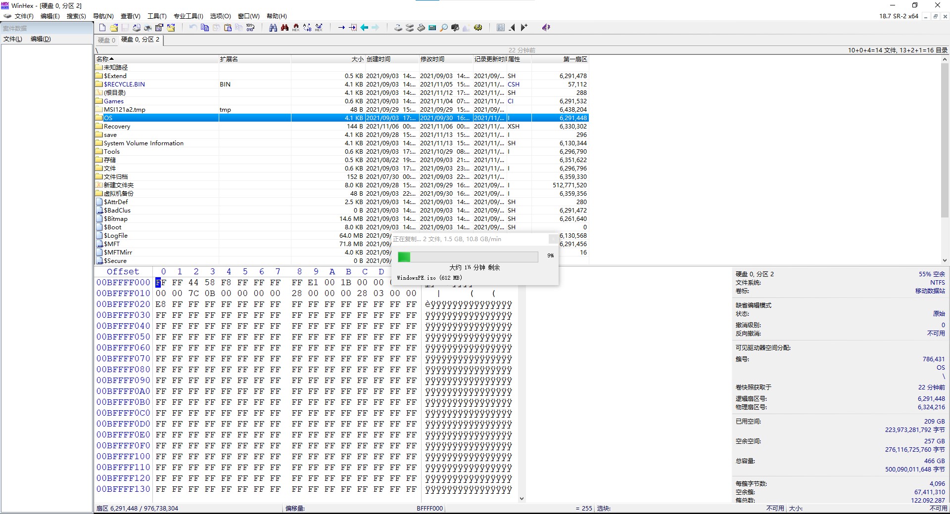The image size is (950, 514).
Task: Sort by 名称 column header
Action: click(157, 59)
